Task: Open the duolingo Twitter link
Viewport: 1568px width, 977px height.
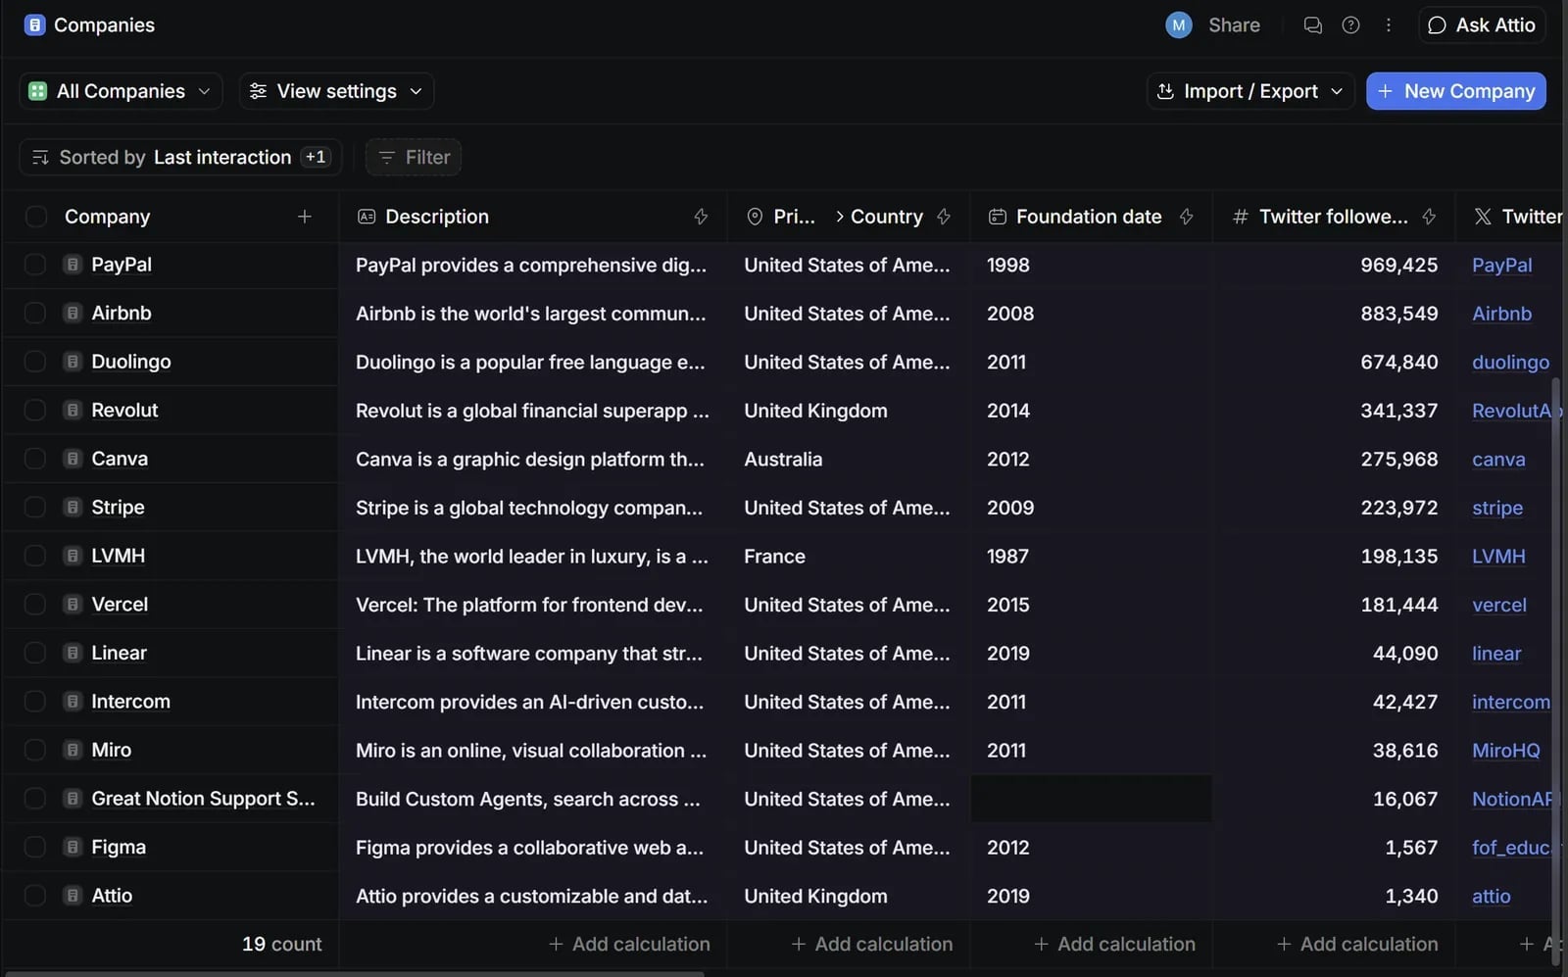Action: pos(1510,363)
